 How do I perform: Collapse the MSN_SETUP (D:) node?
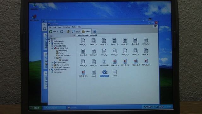pos(52,48)
